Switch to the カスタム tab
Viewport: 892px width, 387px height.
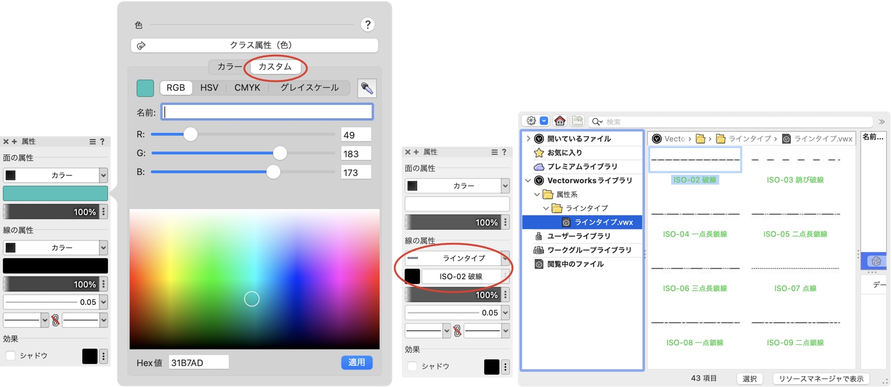[x=275, y=67]
